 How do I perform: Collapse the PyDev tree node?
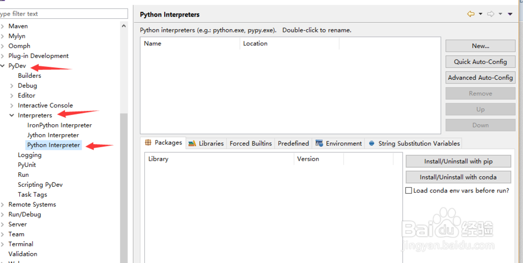pos(2,66)
